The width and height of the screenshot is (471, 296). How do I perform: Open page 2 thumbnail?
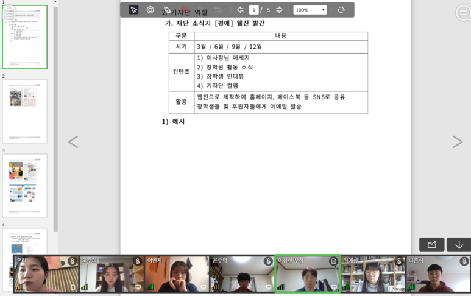[x=24, y=111]
